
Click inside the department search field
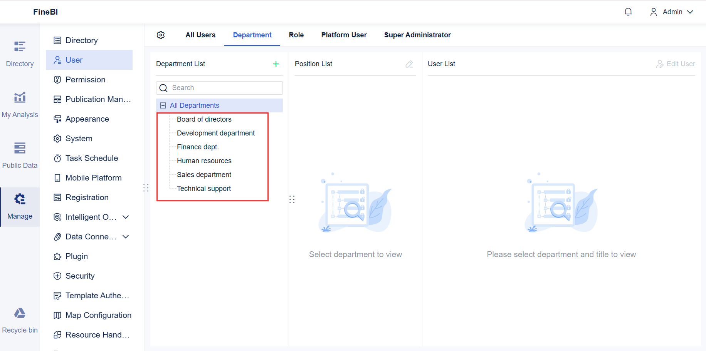click(220, 87)
